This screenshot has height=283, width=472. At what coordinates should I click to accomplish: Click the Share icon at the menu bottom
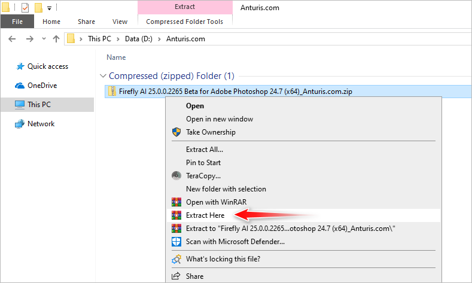[x=176, y=276]
